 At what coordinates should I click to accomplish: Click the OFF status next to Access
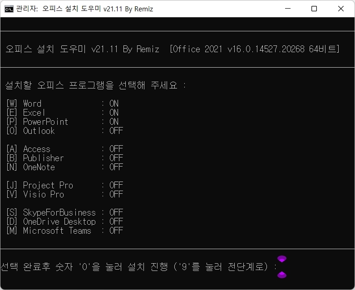[116, 149]
